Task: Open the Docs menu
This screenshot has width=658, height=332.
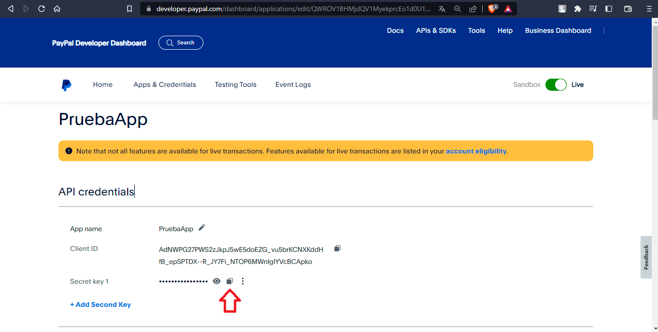Action: 395,30
